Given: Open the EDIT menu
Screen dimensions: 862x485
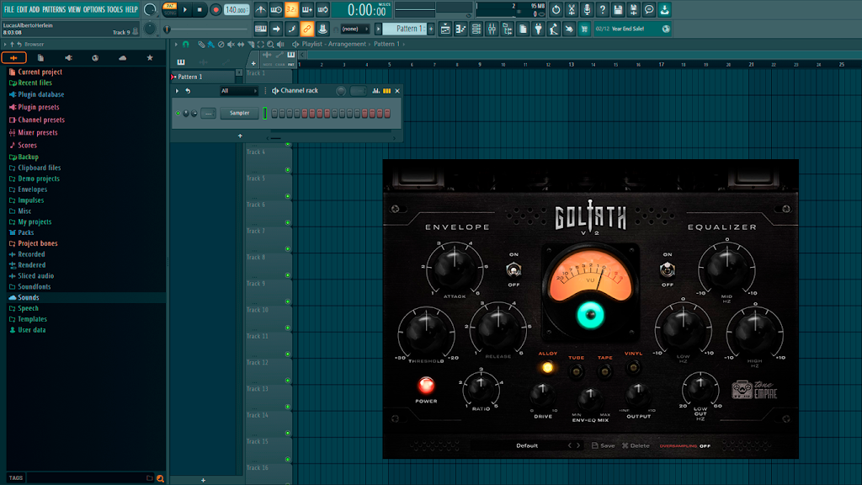Looking at the screenshot, I should pos(21,9).
